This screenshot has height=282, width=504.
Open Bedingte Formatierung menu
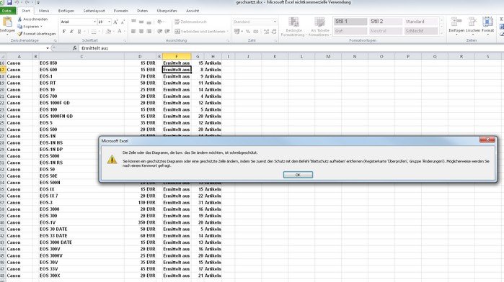coord(293,27)
